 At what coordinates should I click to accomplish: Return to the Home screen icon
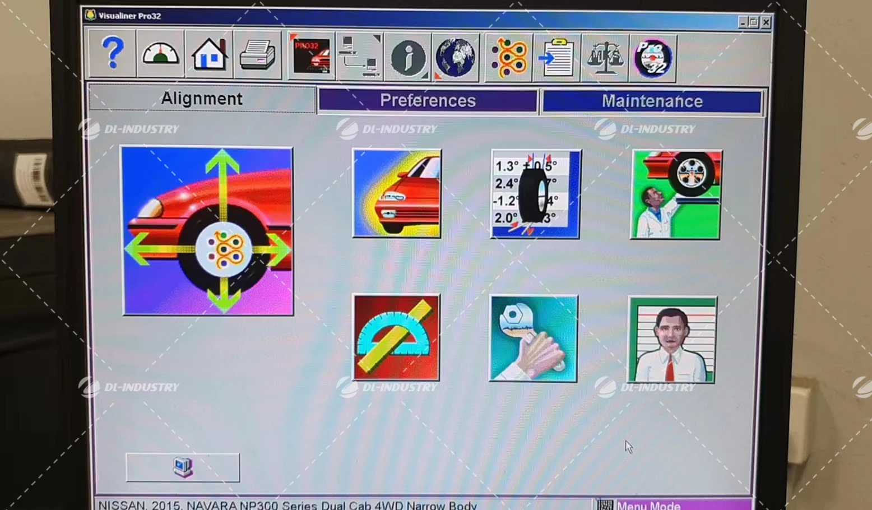[x=209, y=54]
